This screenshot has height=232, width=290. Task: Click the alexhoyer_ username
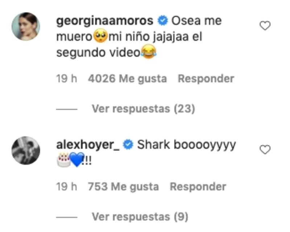(x=88, y=145)
